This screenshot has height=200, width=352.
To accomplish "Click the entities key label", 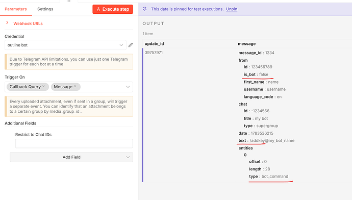I will pos(245,148).
